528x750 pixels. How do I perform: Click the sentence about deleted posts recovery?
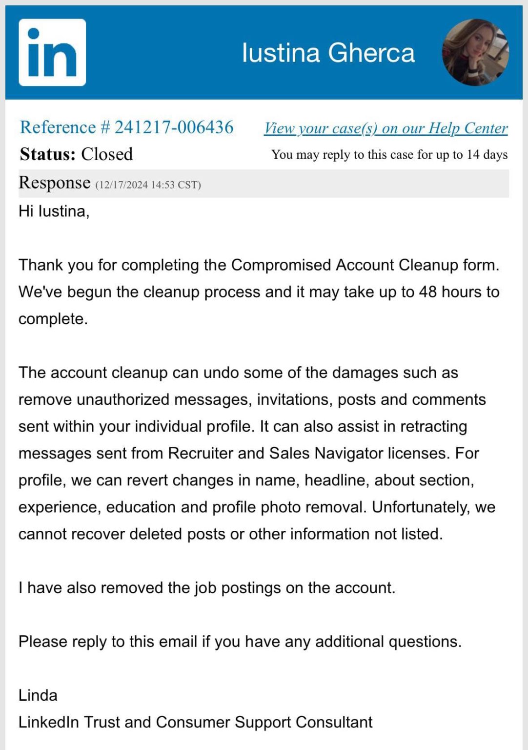coord(230,534)
